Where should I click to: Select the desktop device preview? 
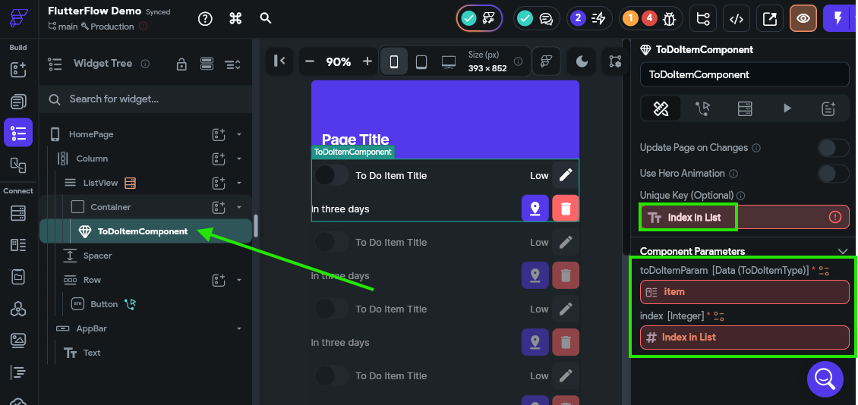pyautogui.click(x=449, y=61)
